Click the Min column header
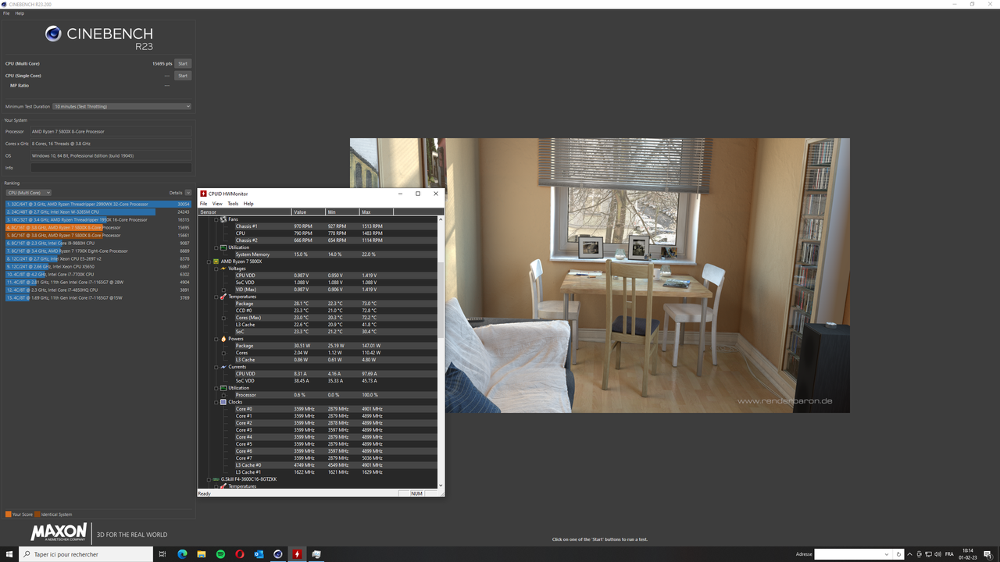 click(342, 212)
